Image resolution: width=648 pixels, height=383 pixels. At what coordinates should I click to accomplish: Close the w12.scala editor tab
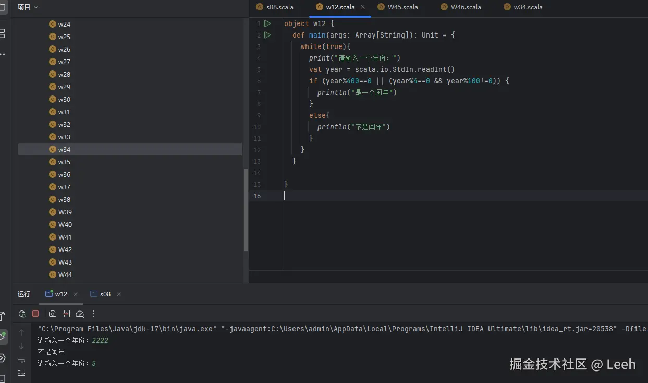363,7
